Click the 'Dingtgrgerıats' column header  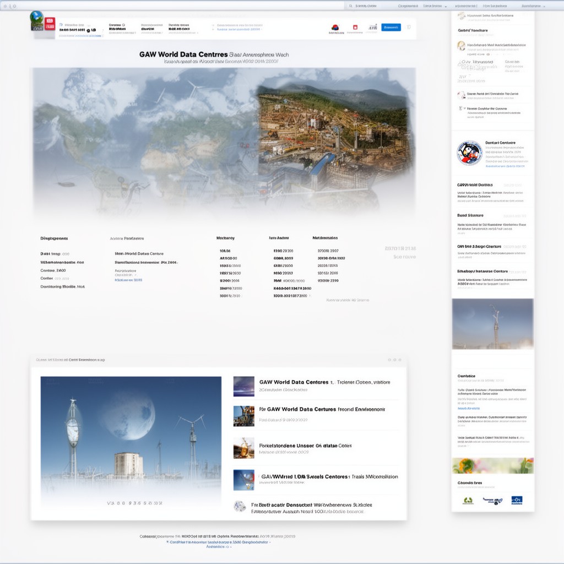click(x=54, y=238)
